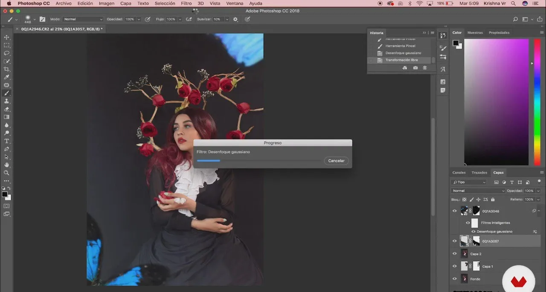Expand the layer Opacidad dropdown arrow
This screenshot has height=292, width=546.
click(x=538, y=191)
